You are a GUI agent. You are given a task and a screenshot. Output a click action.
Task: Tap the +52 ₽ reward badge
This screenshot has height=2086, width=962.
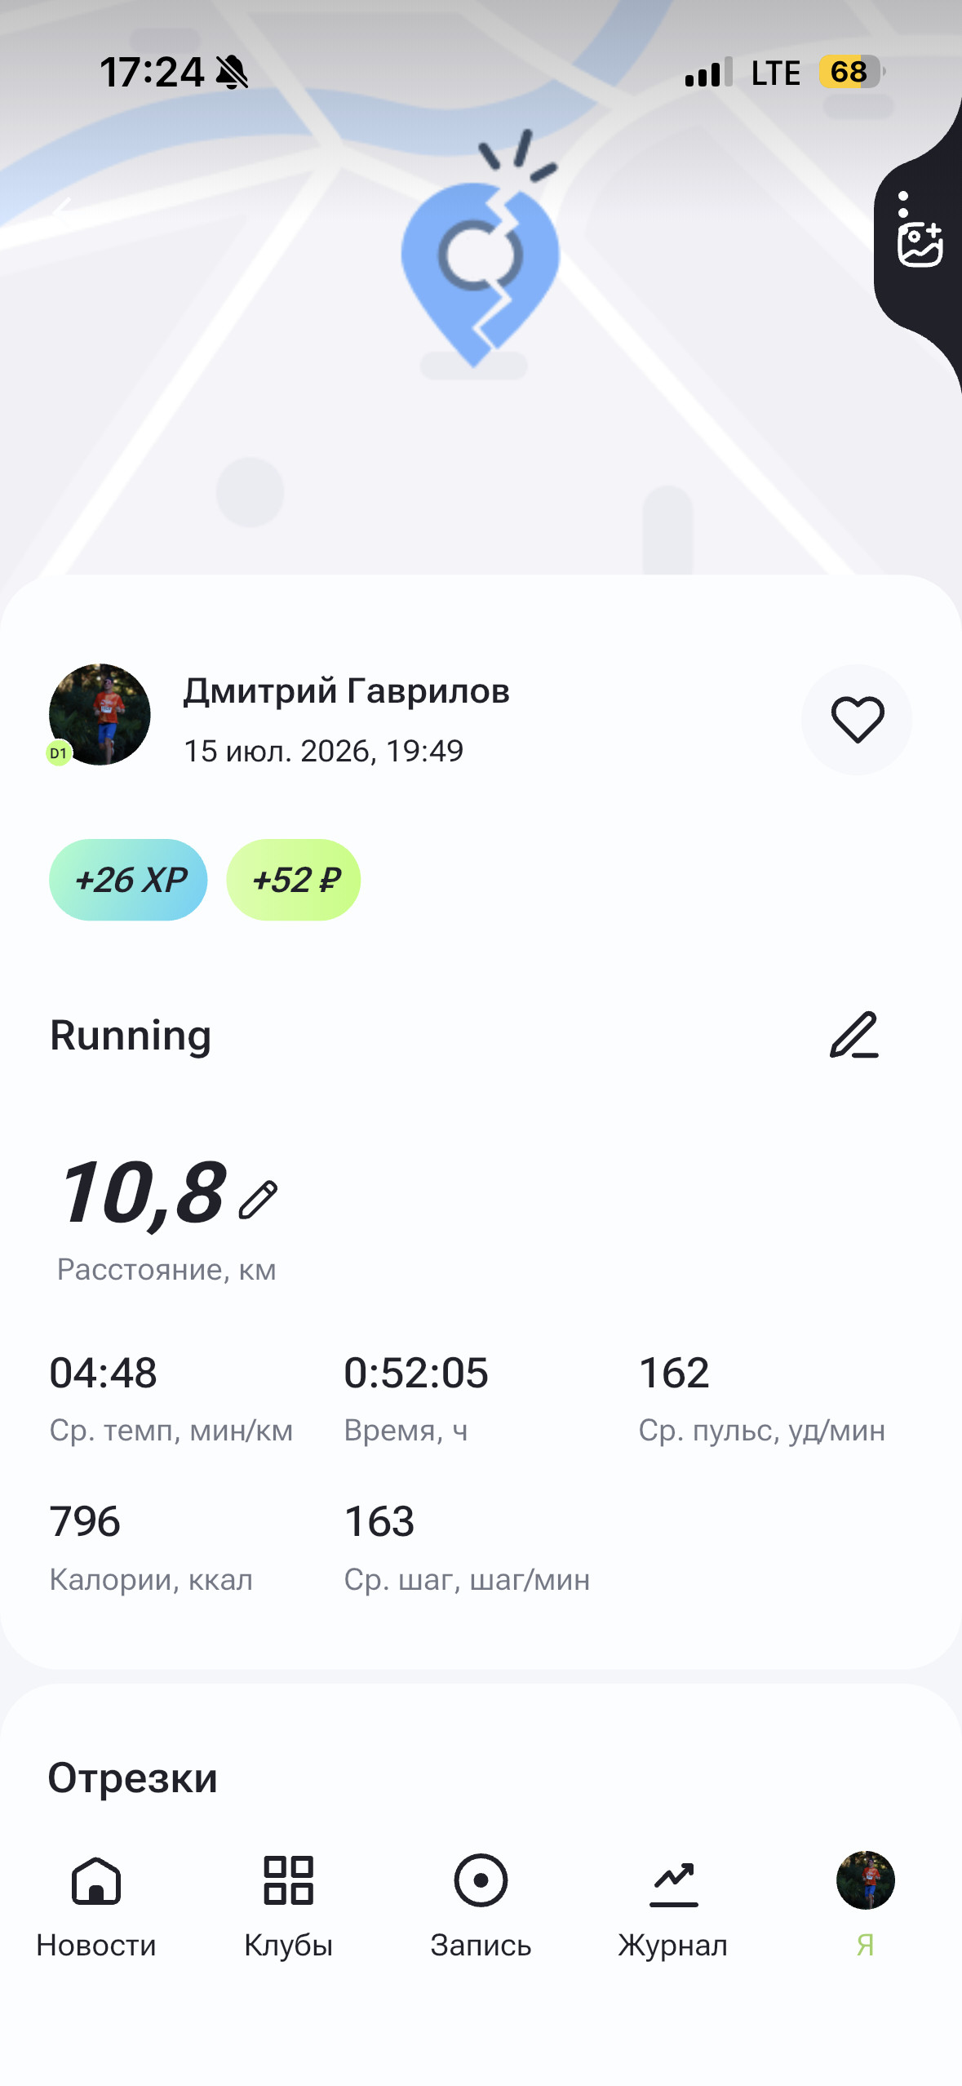click(294, 880)
